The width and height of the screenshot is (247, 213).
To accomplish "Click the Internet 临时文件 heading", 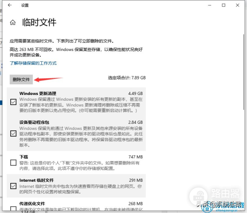I will 37,180.
